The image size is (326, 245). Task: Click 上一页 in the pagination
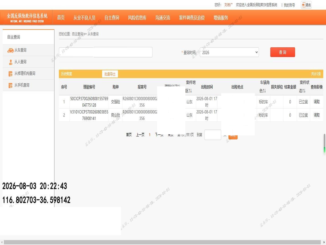pyautogui.click(x=140, y=135)
